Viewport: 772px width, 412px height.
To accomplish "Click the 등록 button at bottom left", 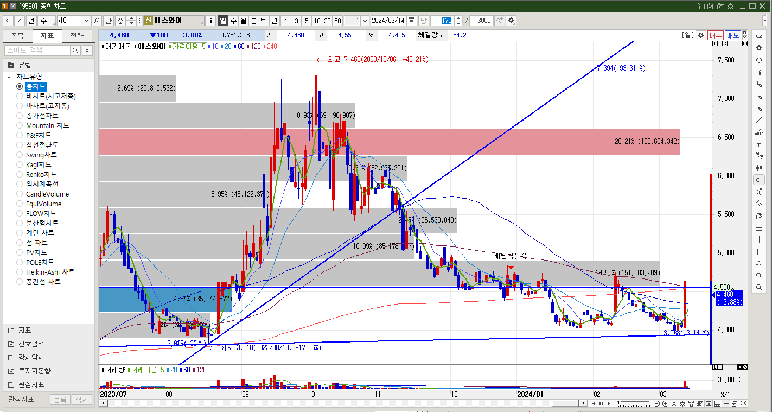I will tap(59, 400).
